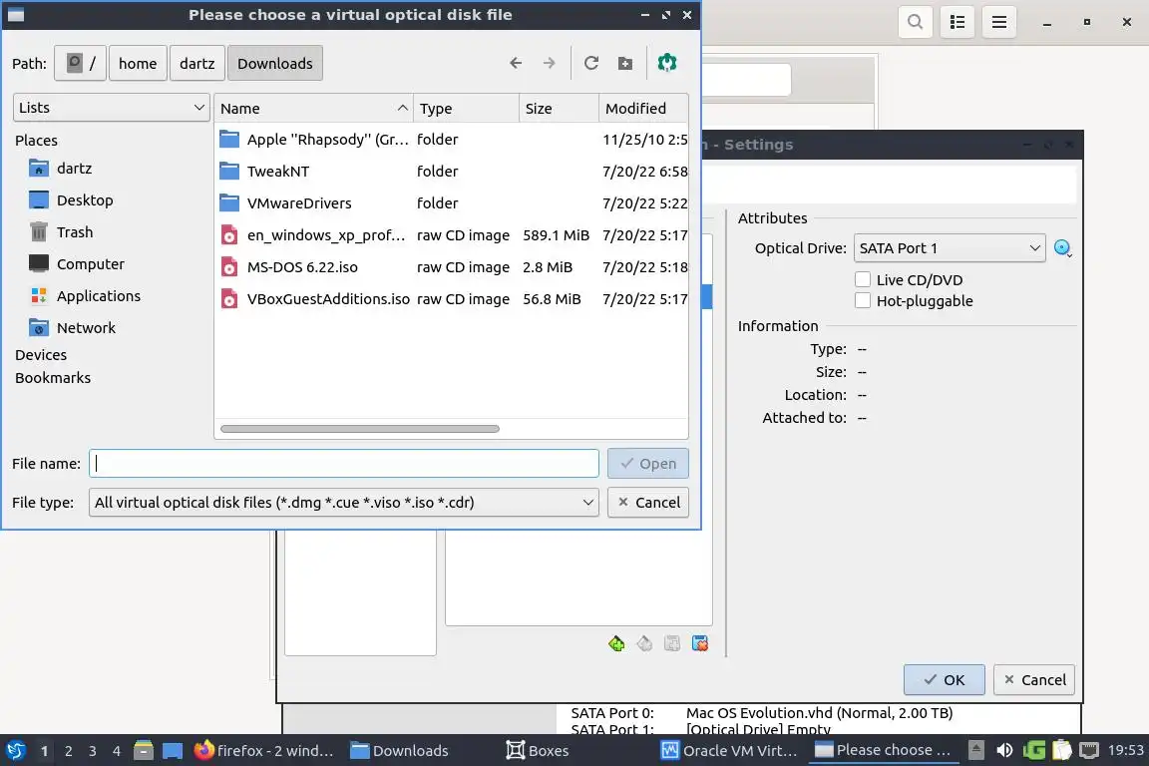This screenshot has width=1149, height=766.
Task: Switch to workspace 2 on taskbar
Action: 68,751
